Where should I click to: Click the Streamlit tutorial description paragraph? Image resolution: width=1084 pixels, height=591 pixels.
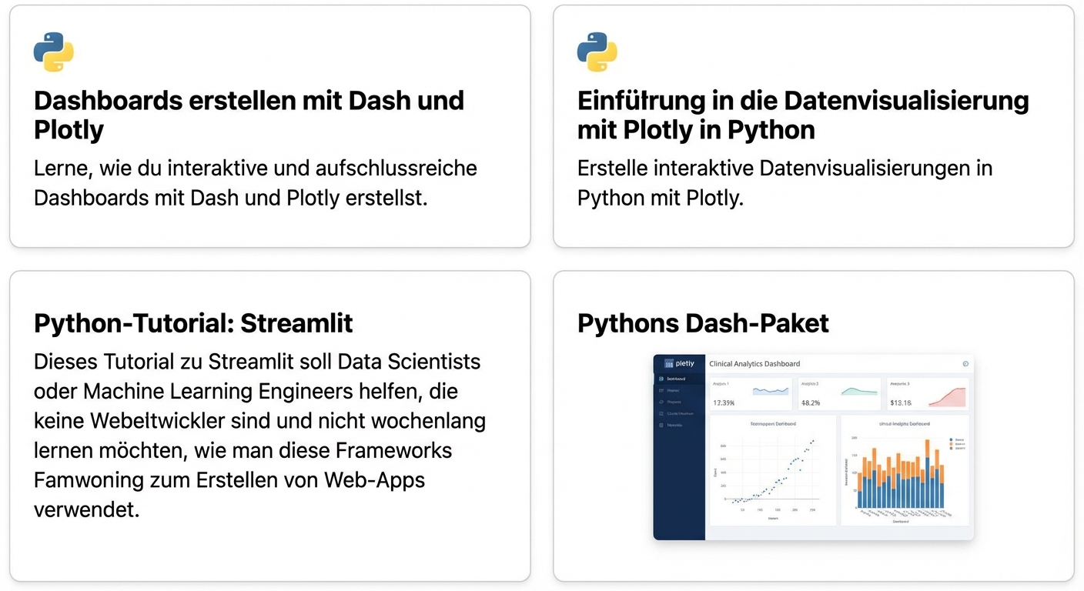point(259,435)
